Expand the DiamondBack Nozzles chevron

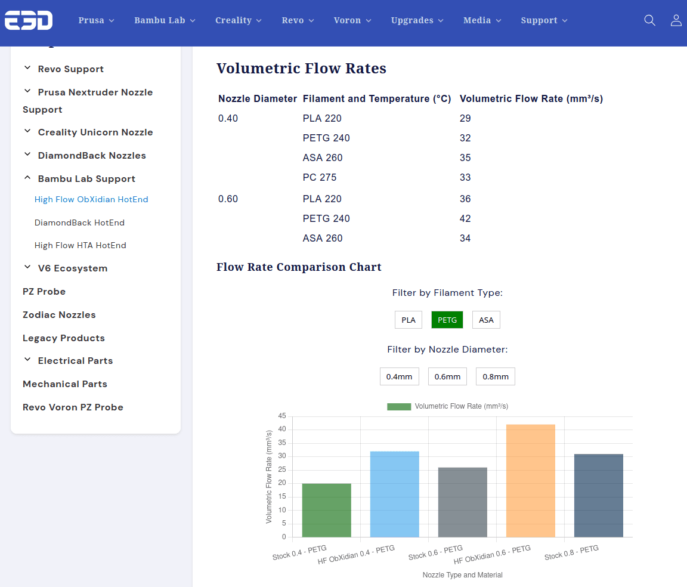(x=27, y=155)
